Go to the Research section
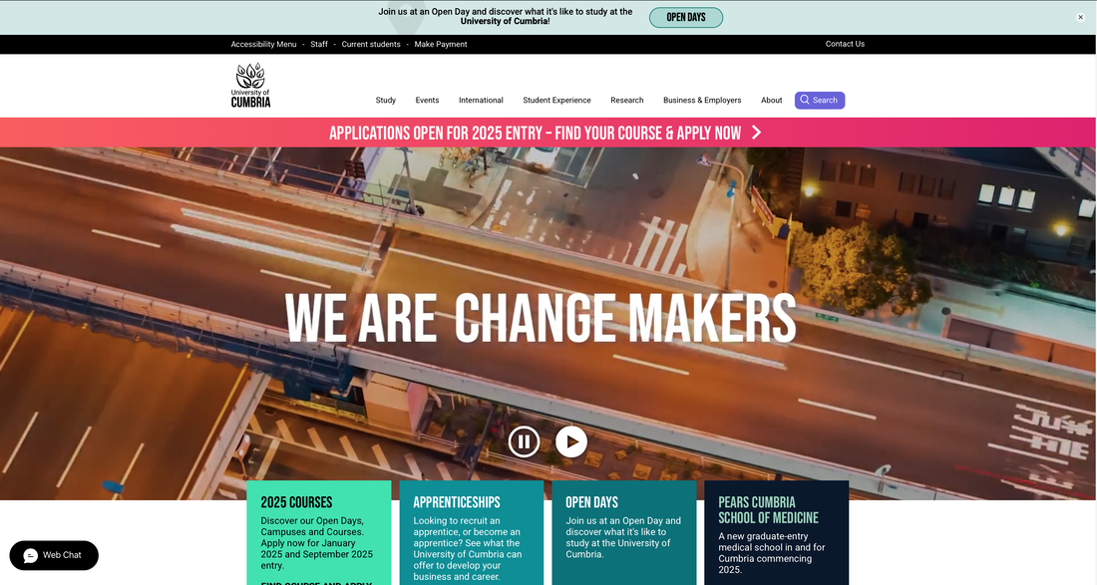Viewport: 1097px width, 585px height. [x=627, y=100]
